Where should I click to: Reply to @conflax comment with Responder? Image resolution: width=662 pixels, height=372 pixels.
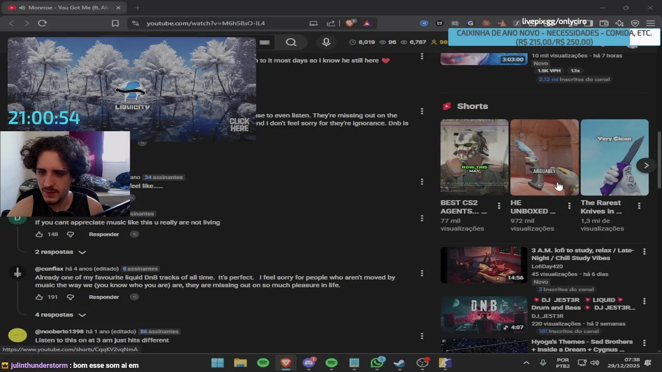click(x=104, y=297)
